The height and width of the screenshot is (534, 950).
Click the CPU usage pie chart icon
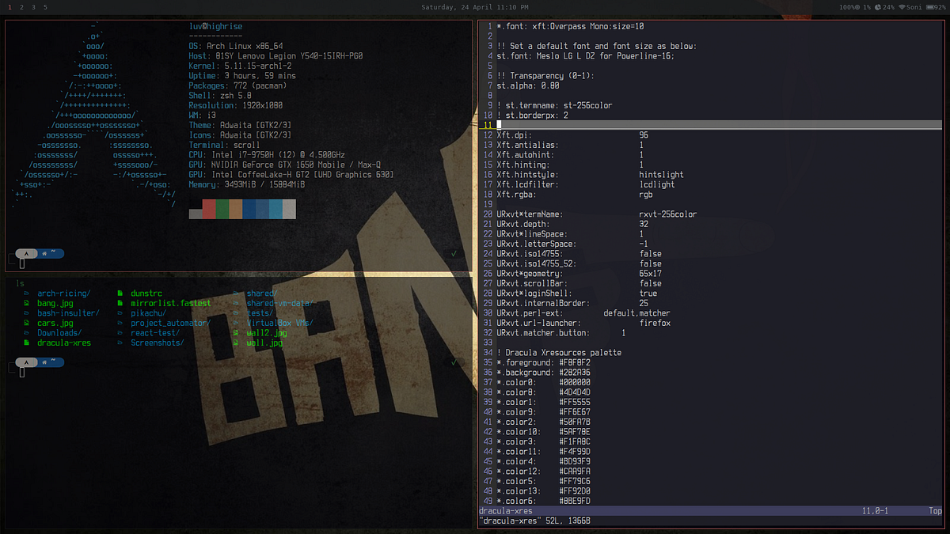(x=878, y=6)
